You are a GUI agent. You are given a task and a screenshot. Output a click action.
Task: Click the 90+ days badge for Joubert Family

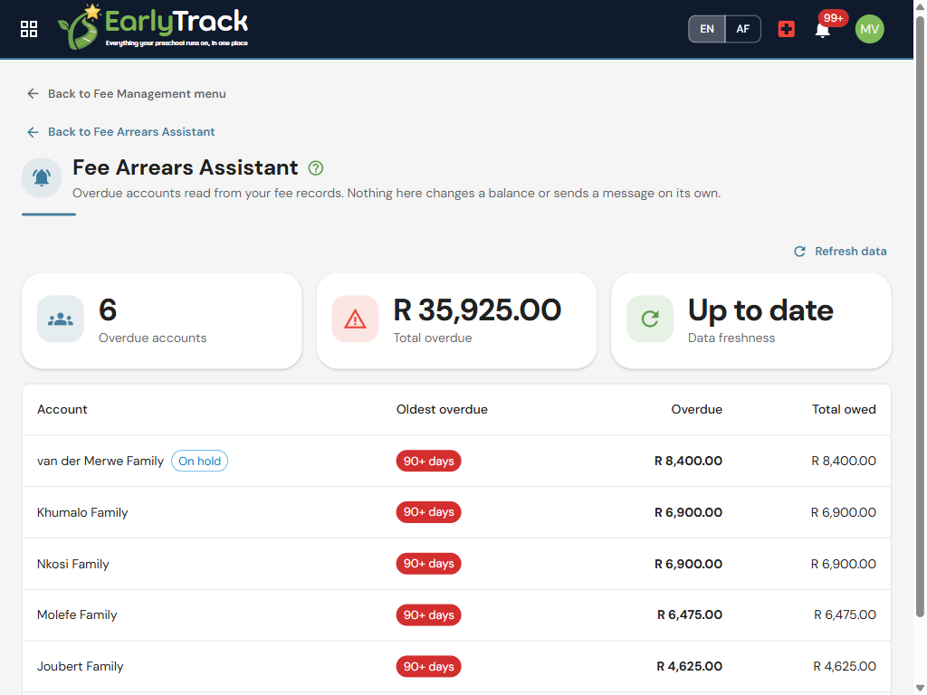428,666
